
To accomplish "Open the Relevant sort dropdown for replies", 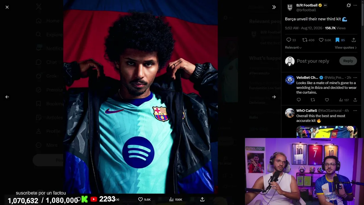I will [293, 48].
